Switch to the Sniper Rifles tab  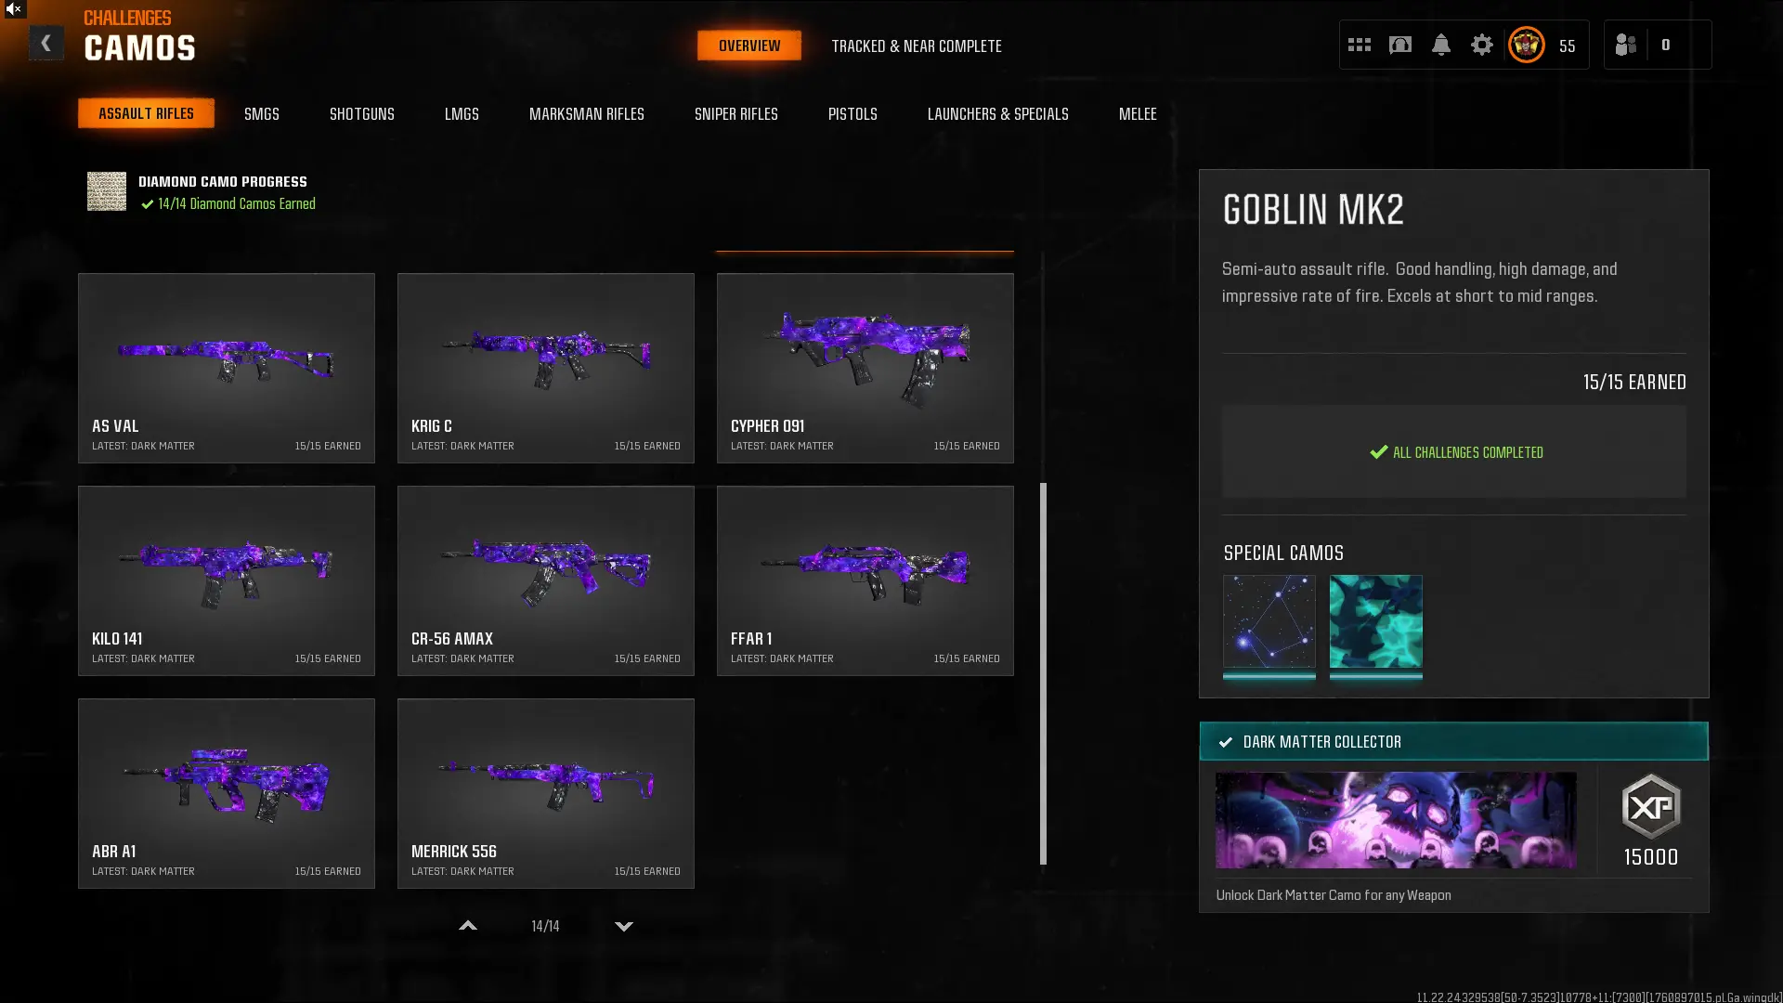click(735, 113)
